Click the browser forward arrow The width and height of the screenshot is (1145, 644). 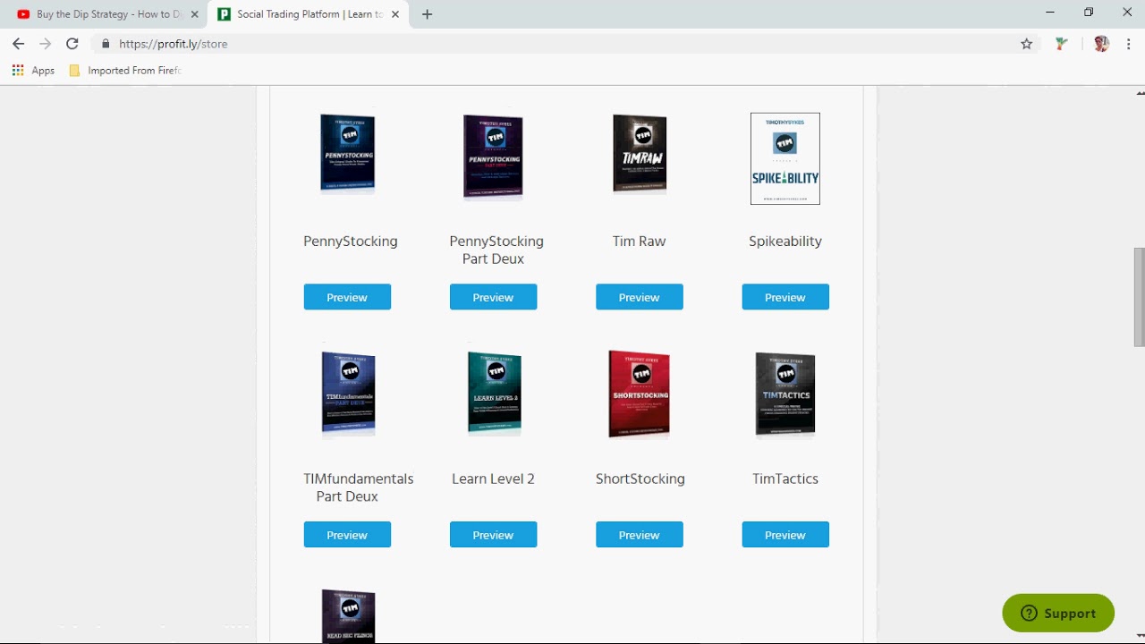pos(46,44)
